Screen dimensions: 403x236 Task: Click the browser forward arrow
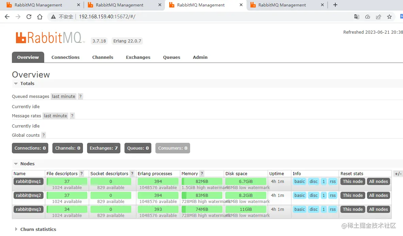pyautogui.click(x=18, y=17)
